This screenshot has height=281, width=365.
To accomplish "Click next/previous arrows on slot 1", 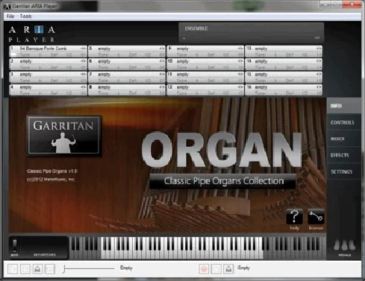I will coord(84,48).
